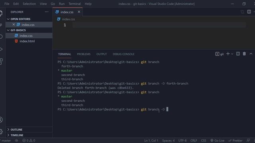
Task: Click CSS language mode in status bar
Action: pos(204,141)
